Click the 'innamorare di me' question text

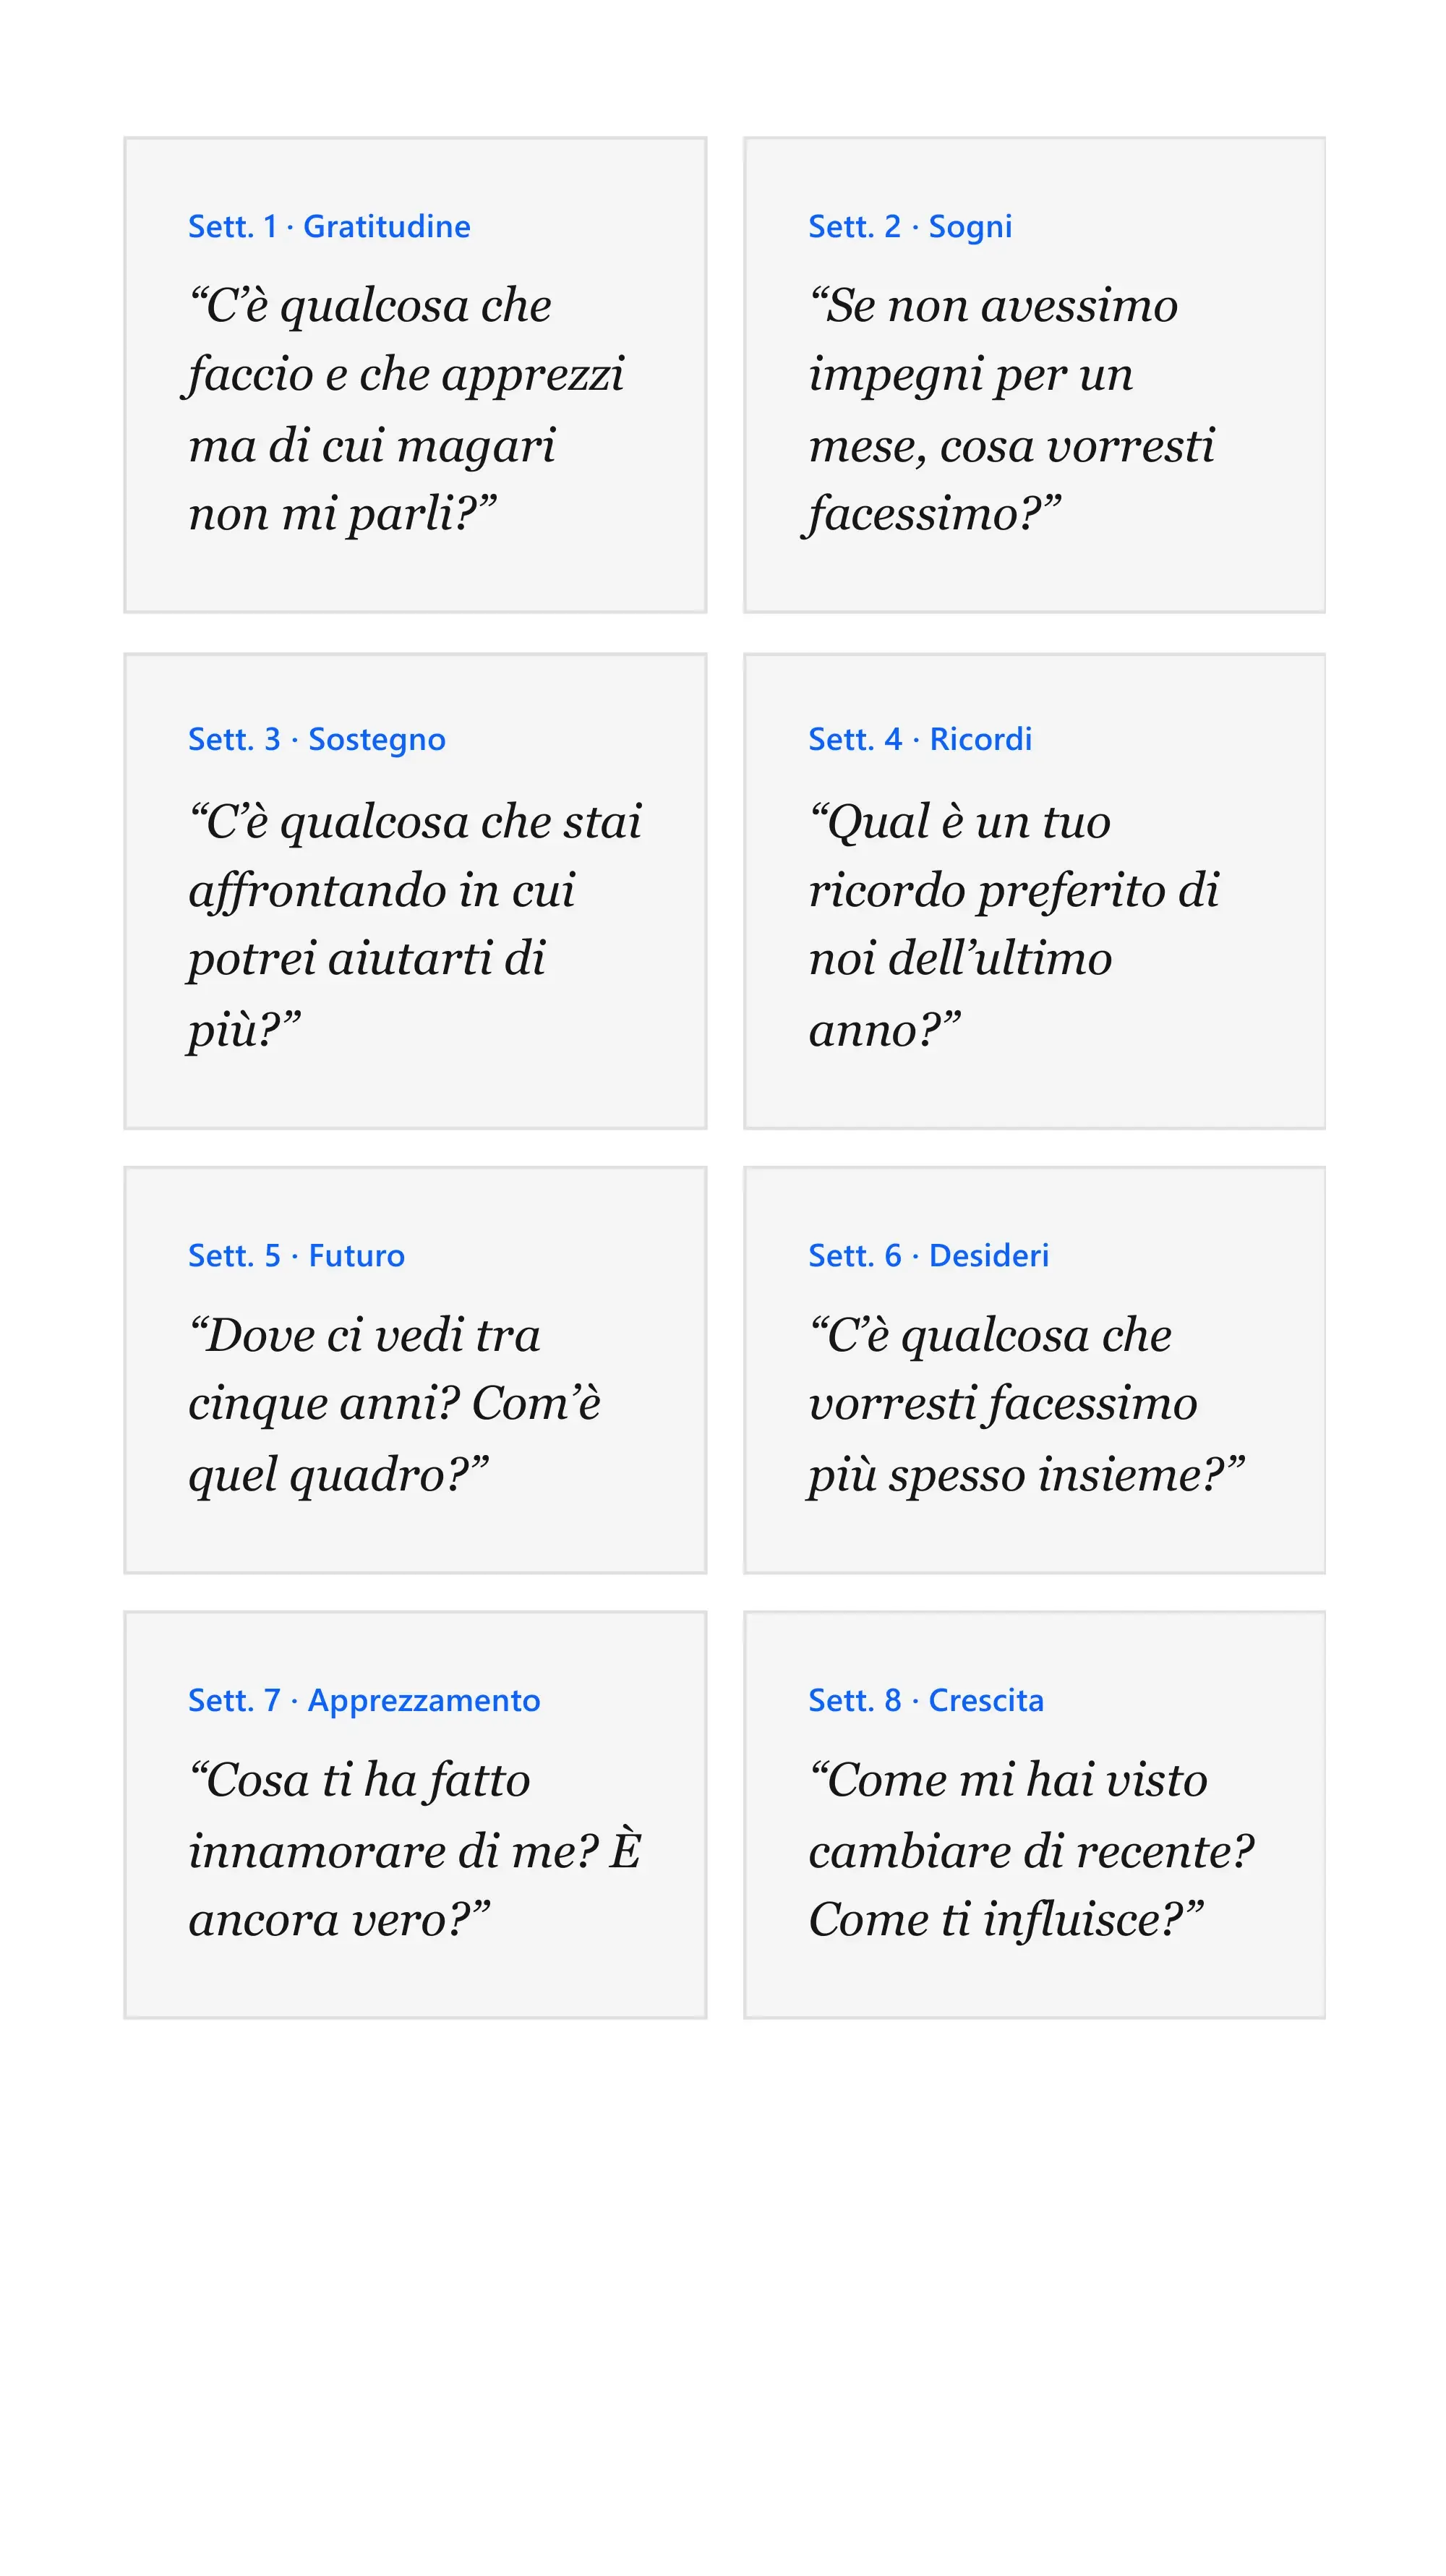415,1850
